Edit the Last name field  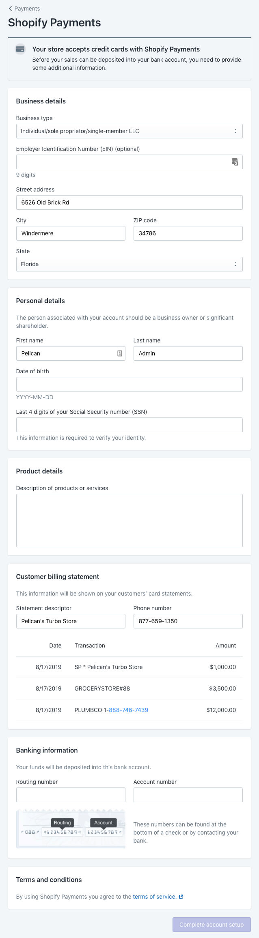(188, 353)
